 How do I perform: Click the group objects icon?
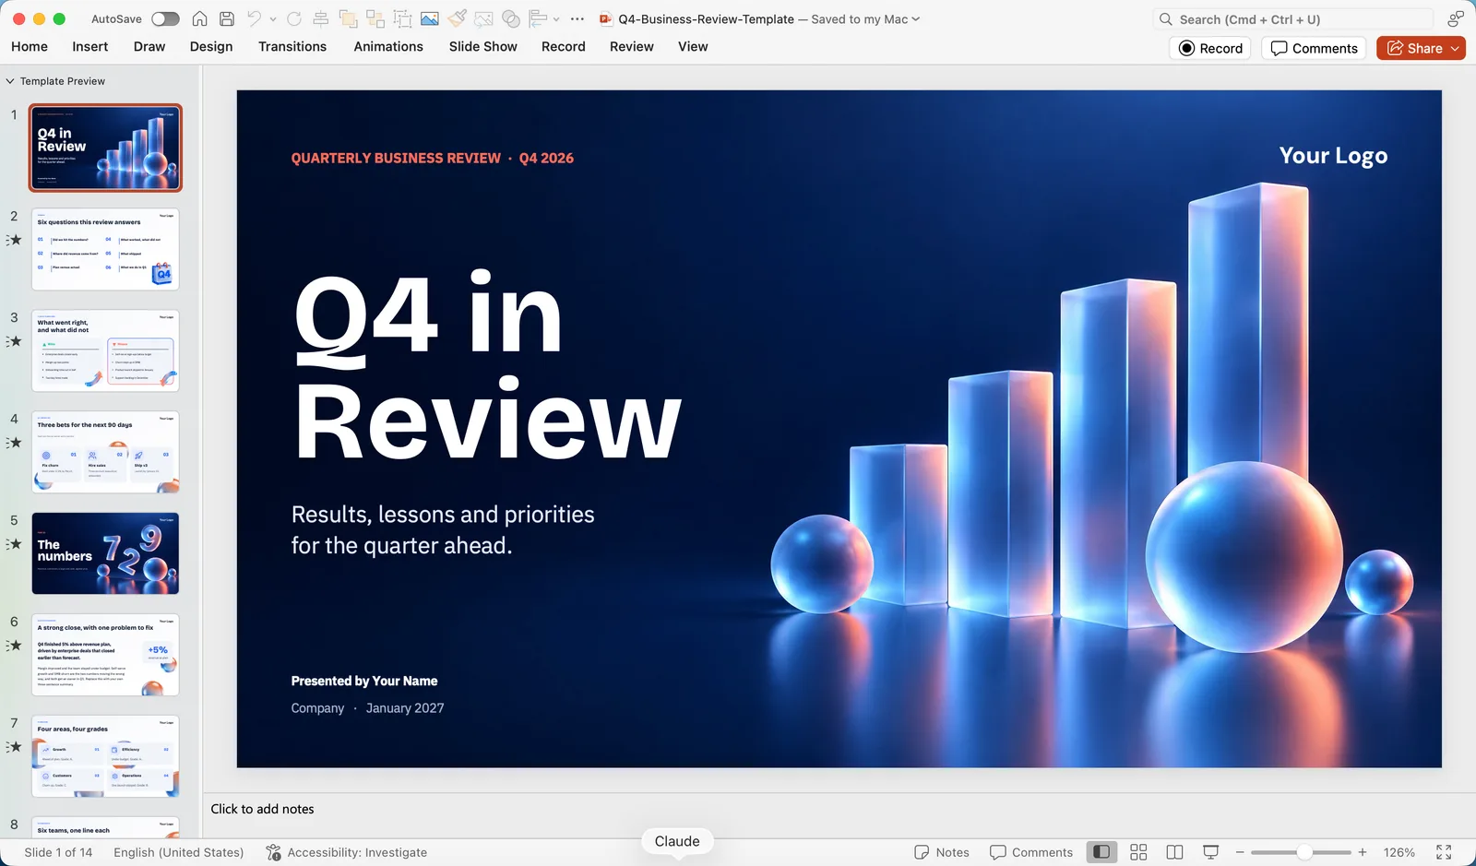[375, 18]
